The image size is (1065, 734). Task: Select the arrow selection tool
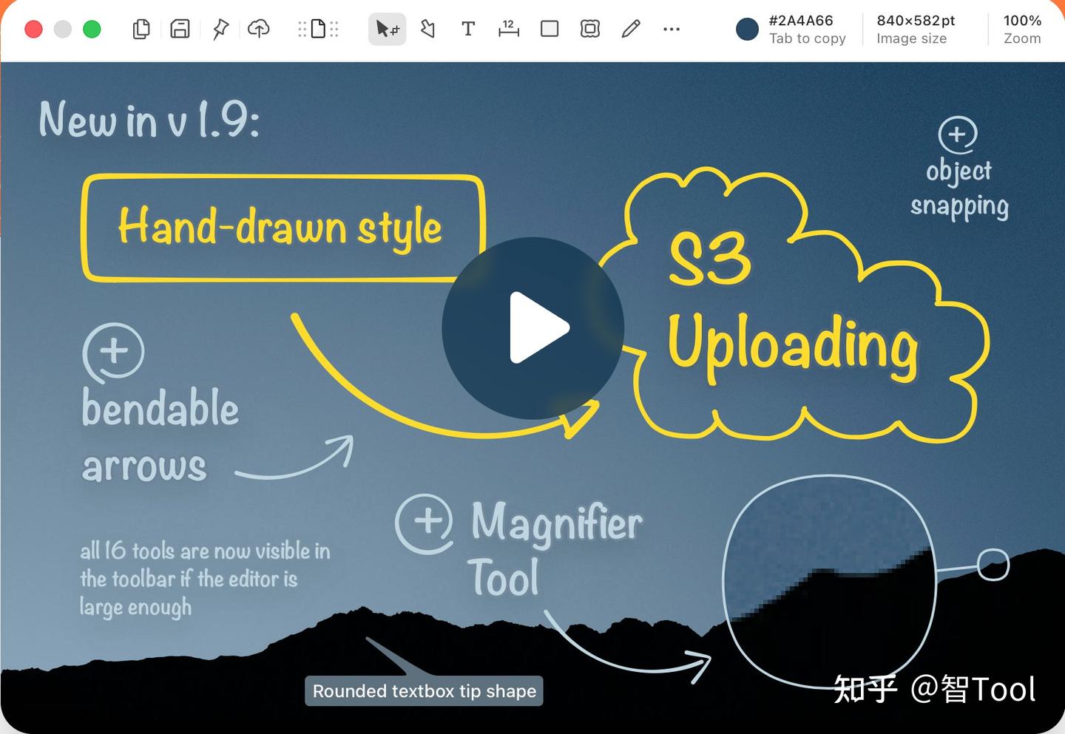point(387,29)
